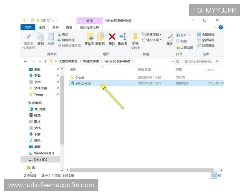Click the navigation pane vertical scrollbar

62,110
